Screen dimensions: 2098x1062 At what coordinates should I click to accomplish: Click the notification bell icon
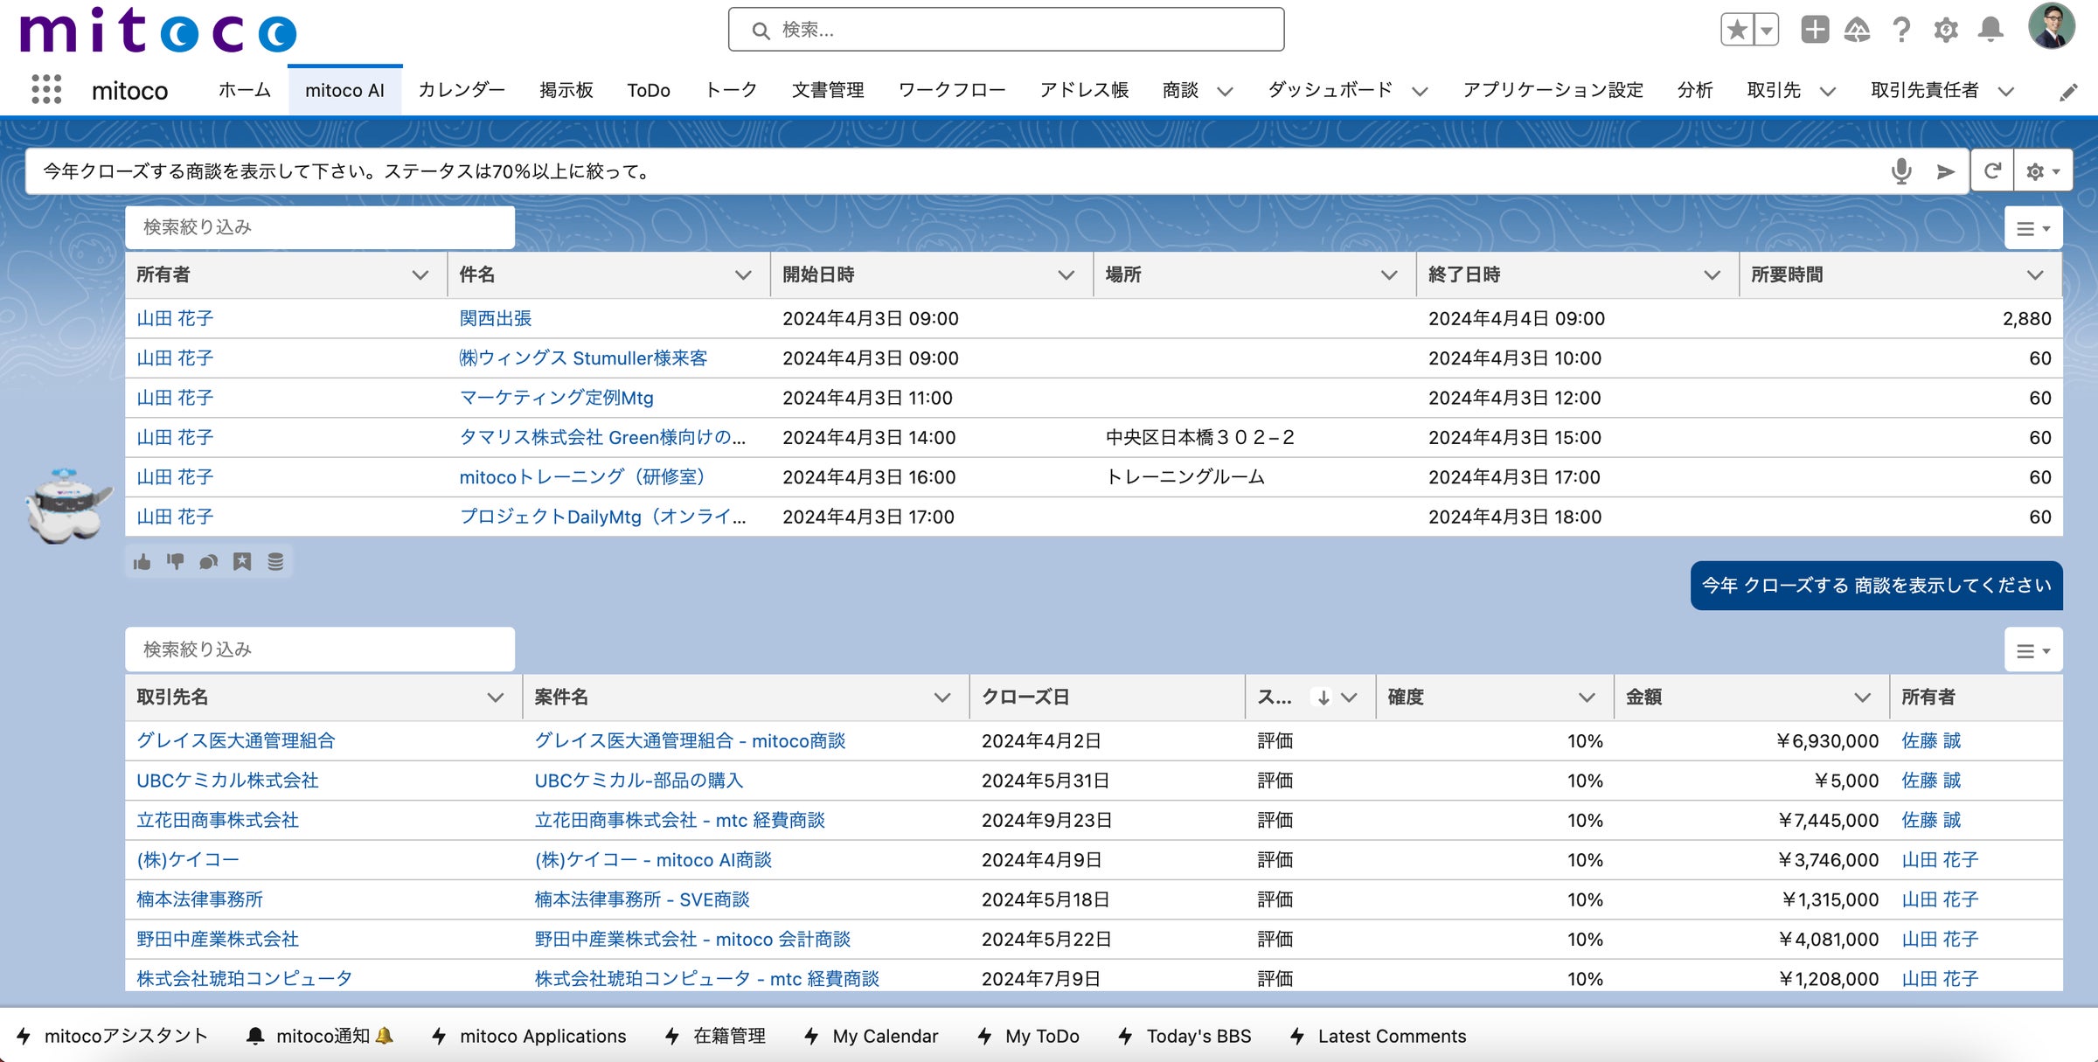point(1990,30)
